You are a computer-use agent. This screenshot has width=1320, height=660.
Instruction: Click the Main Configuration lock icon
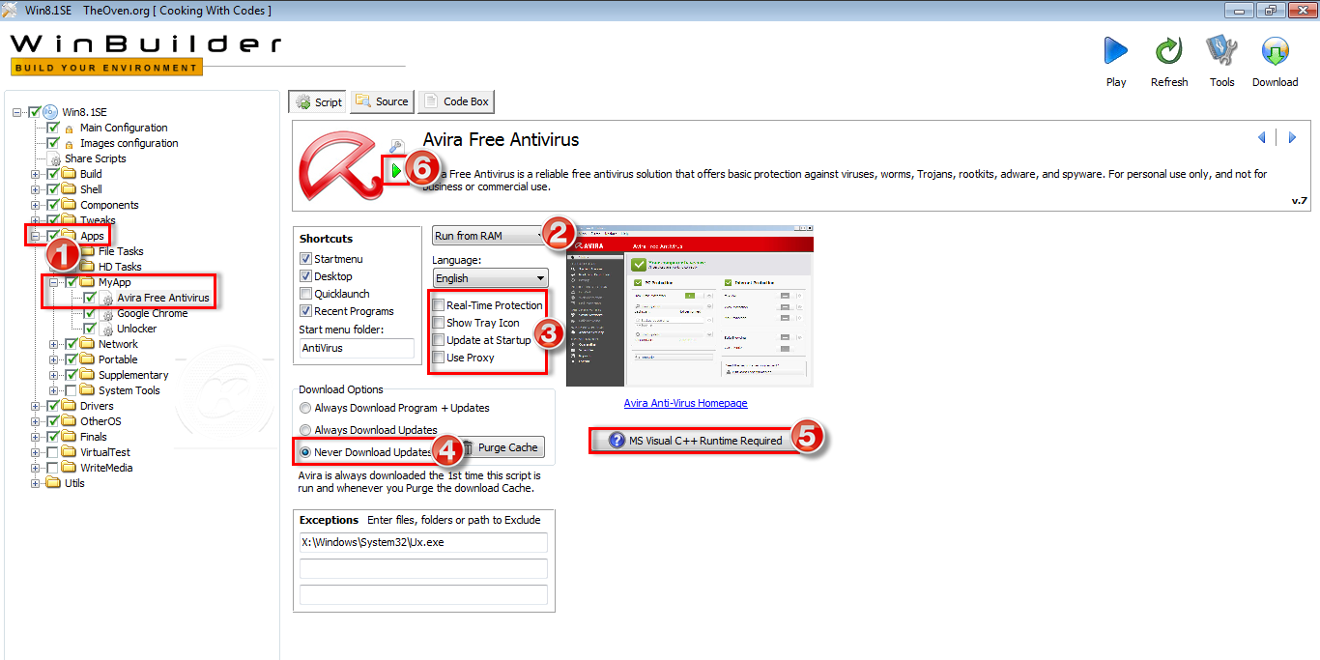pos(70,129)
